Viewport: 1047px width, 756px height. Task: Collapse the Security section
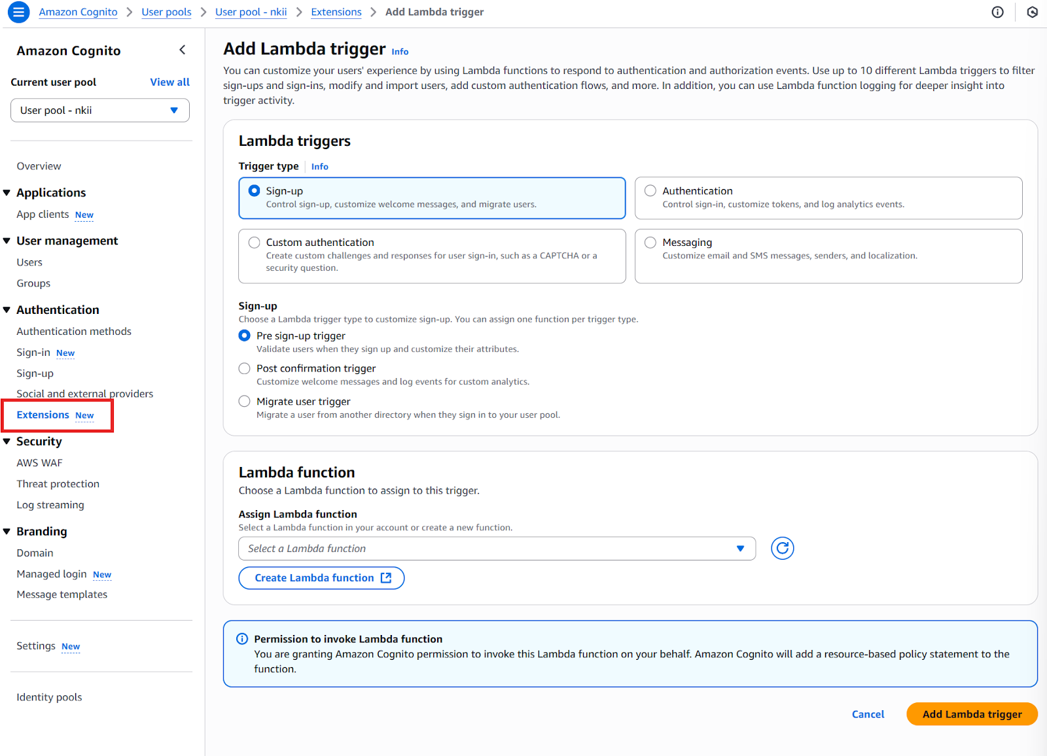tap(7, 441)
